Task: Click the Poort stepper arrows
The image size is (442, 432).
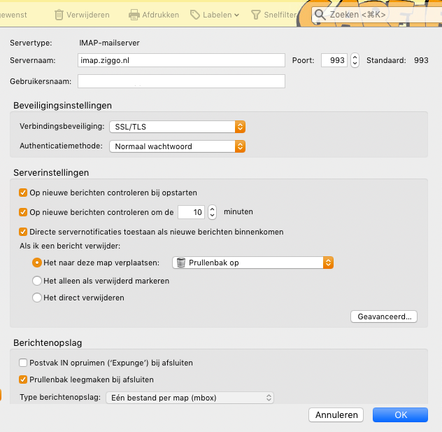Action: pyautogui.click(x=355, y=60)
